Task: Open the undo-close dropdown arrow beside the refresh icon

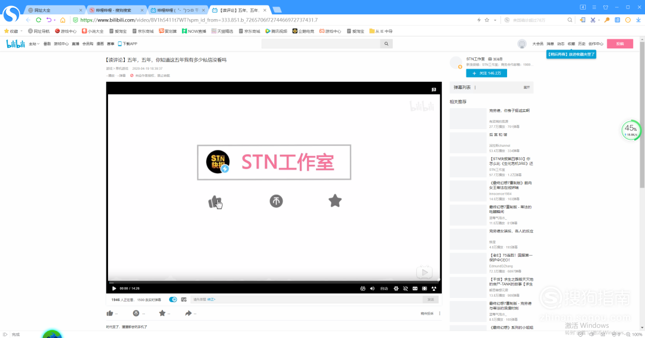Action: (55, 20)
